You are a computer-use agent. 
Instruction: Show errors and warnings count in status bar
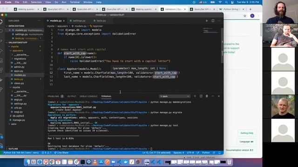point(47,153)
